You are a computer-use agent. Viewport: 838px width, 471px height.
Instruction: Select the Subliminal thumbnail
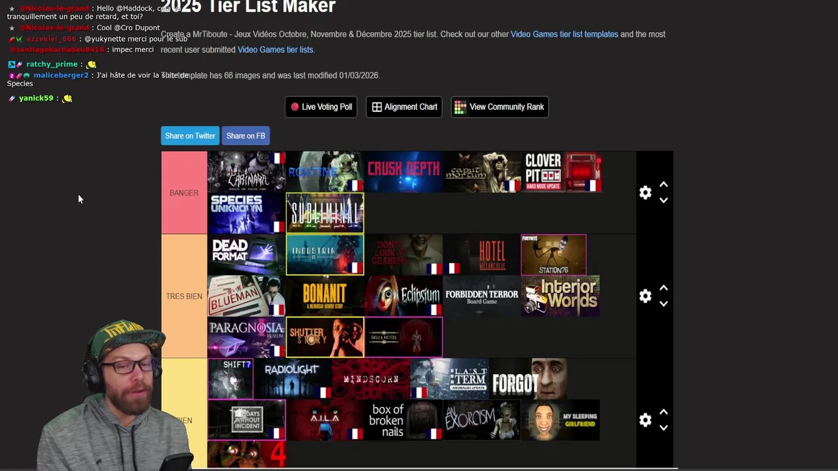325,213
